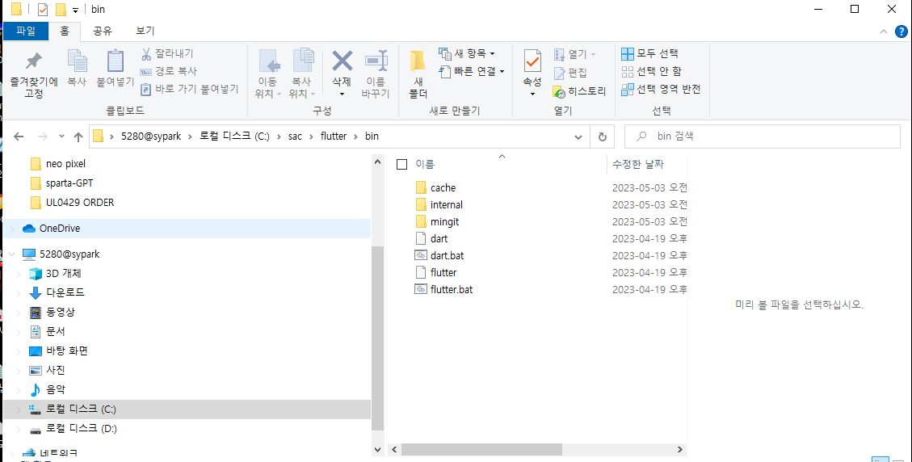Viewport: 912px width, 462px height.
Task: Select 'UL0429 ORDER' folder in navigation pane
Action: [80, 203]
